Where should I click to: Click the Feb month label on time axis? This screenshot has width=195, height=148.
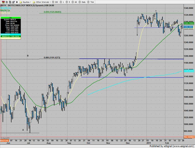pos(167,143)
